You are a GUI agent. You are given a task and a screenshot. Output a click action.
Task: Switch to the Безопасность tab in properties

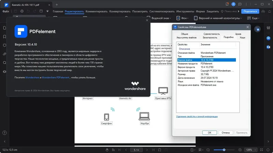[x=210, y=37]
